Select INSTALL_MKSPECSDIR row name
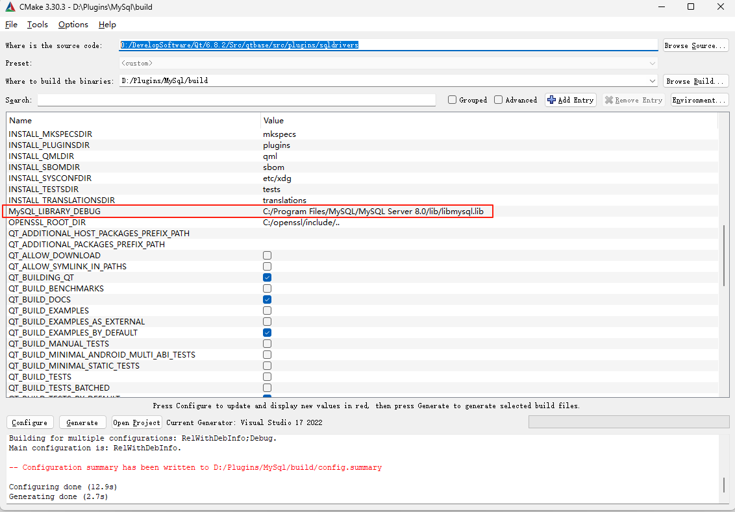 51,134
